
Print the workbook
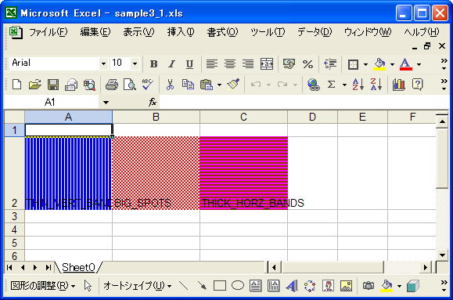click(x=112, y=85)
